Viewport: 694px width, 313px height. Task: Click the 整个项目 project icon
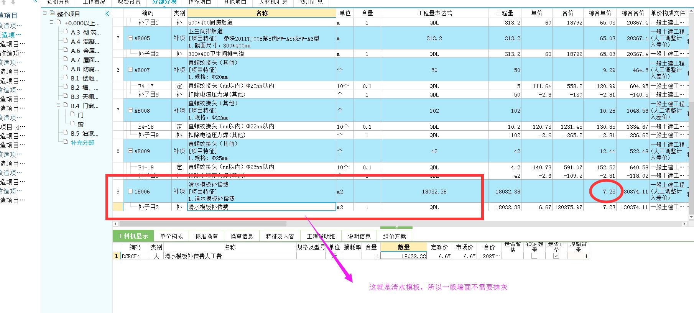[52, 13]
